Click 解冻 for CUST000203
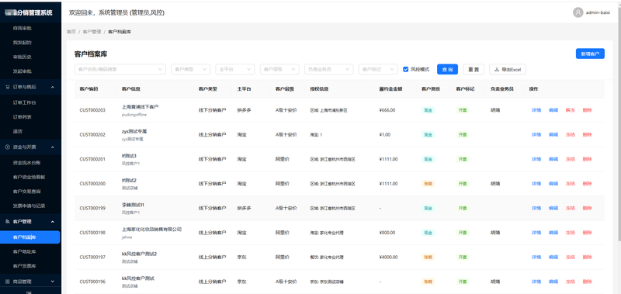Viewport: 621px width, 294px height. [x=571, y=110]
